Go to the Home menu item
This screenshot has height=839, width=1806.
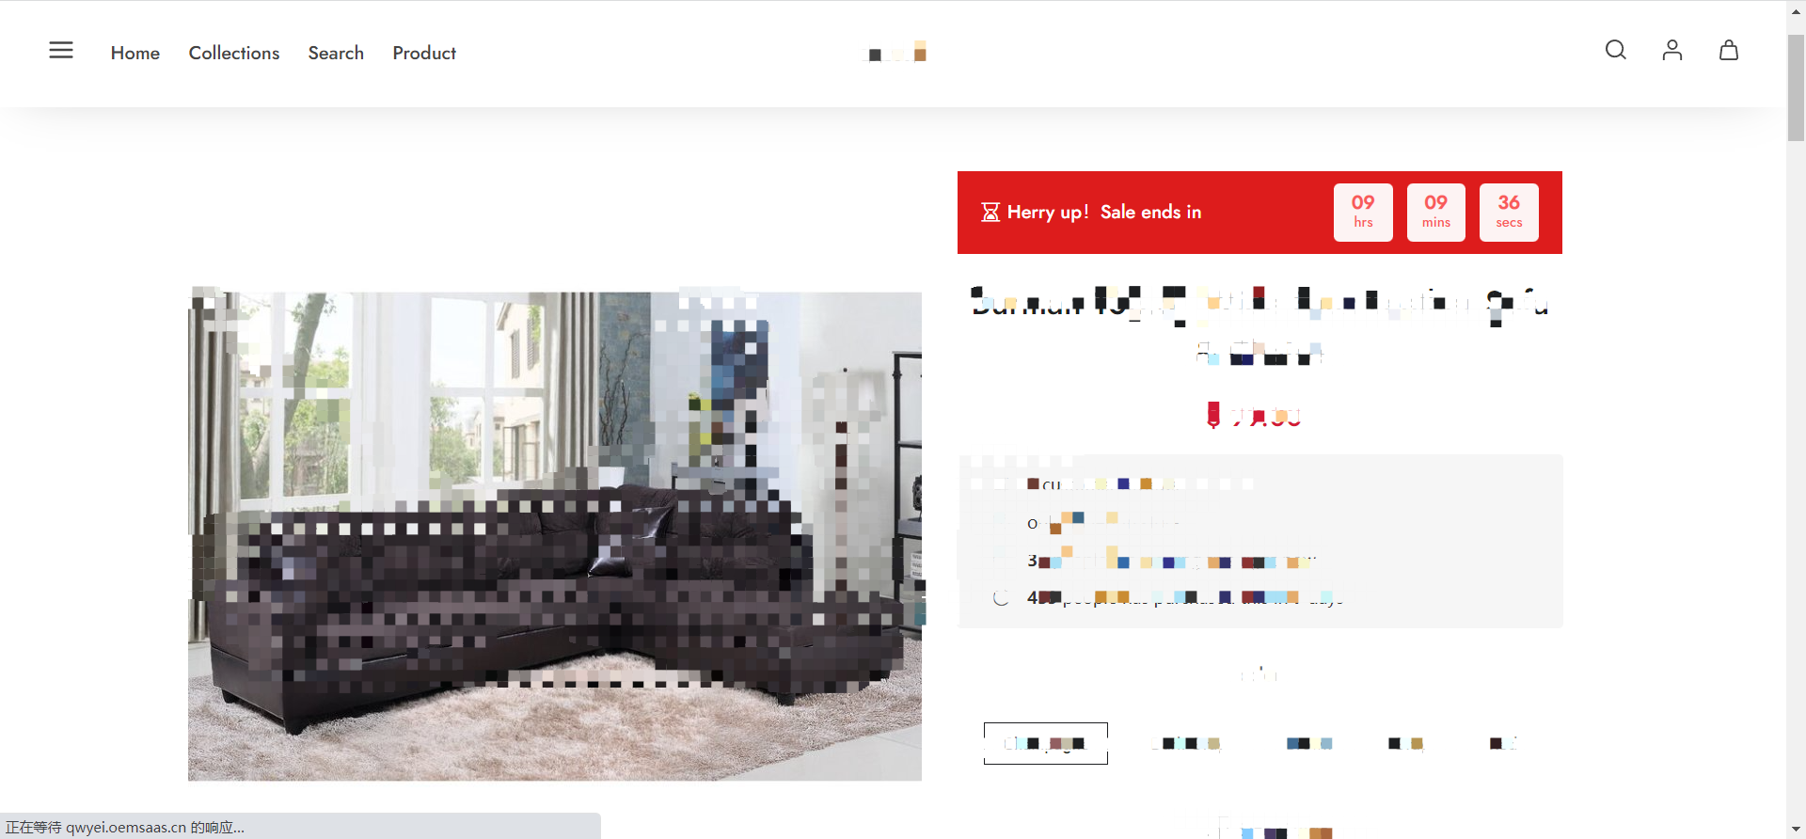[135, 53]
